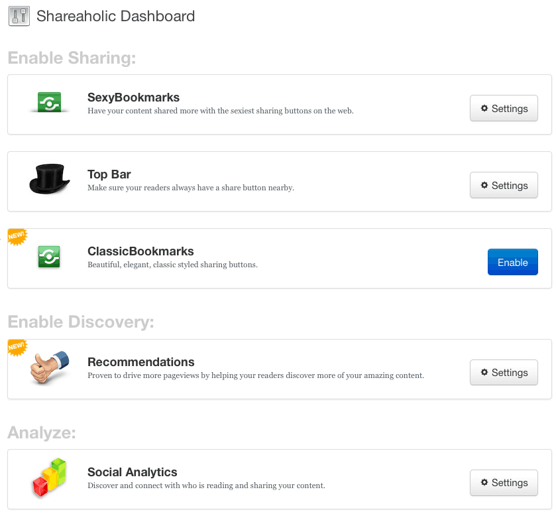556x516 pixels.
Task: Click the NEW badge on ClassicBookmarks
Action: coord(17,237)
